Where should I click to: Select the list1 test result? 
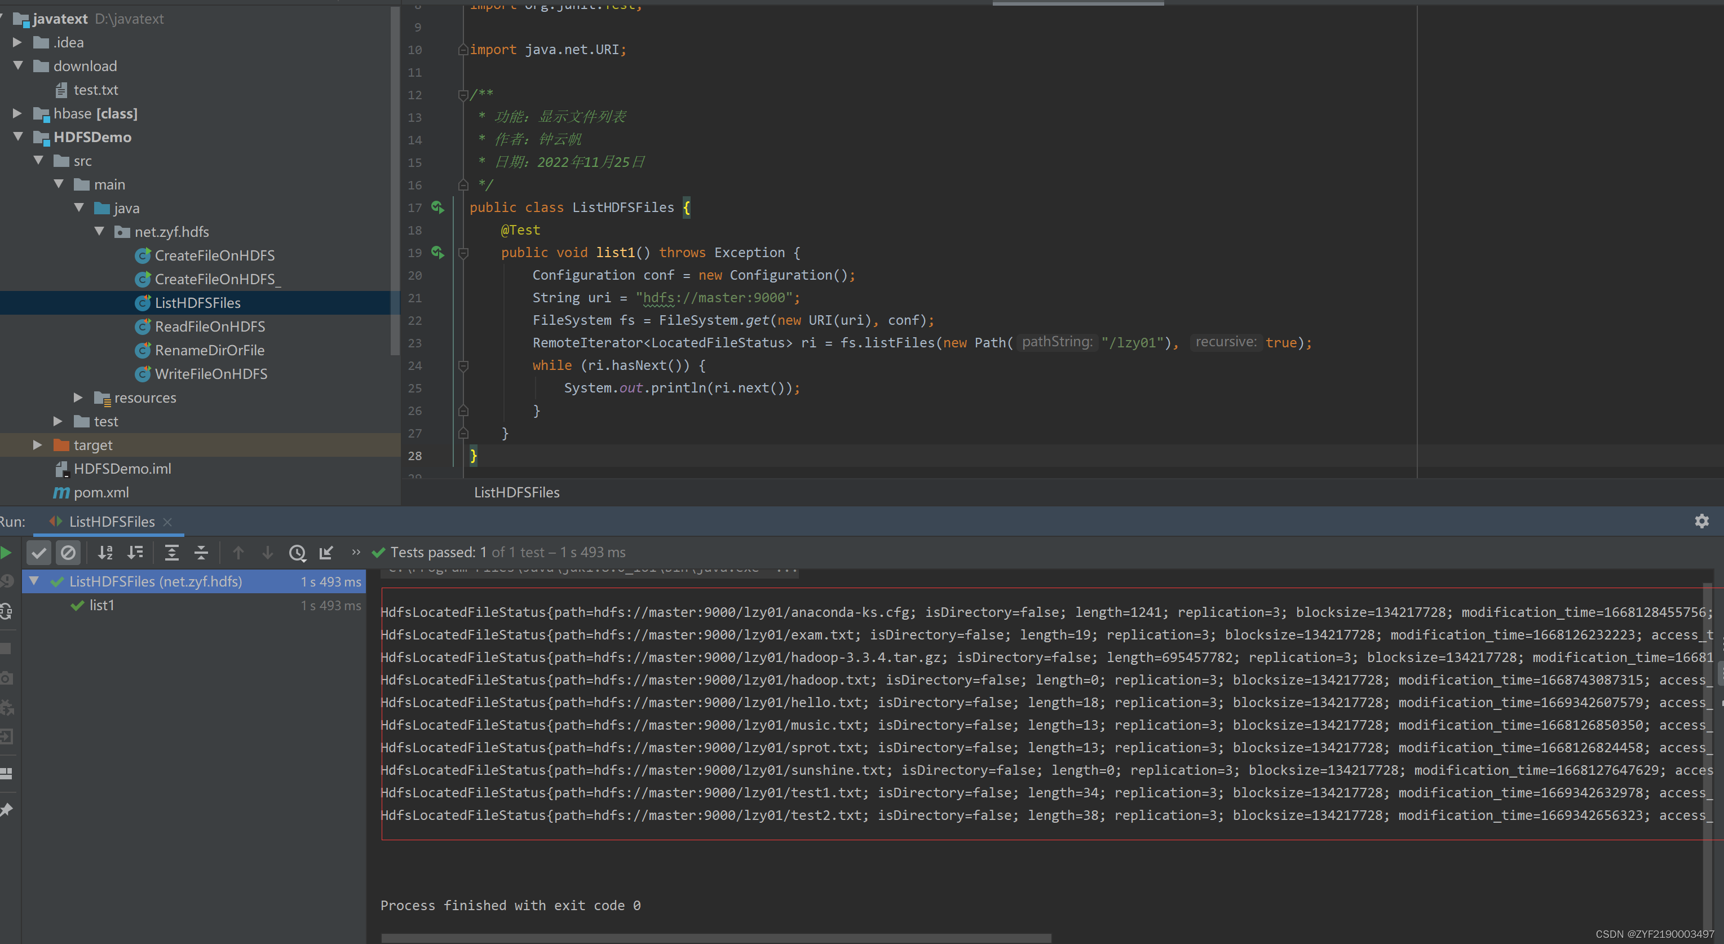tap(101, 605)
